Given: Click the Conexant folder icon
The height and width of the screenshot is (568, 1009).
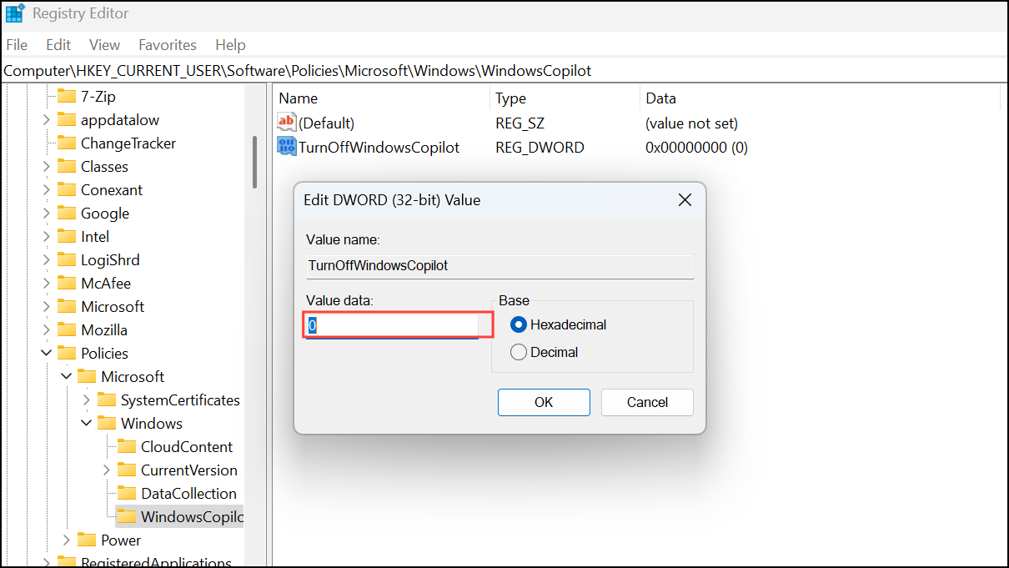Looking at the screenshot, I should 67,189.
